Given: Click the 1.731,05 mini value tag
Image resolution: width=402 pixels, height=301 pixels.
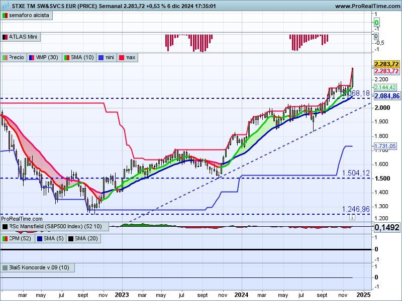Looking at the screenshot, I should click(x=385, y=146).
